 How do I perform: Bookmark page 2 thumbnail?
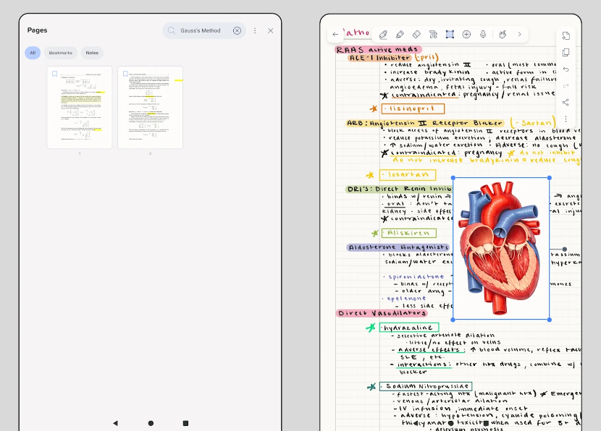pyautogui.click(x=125, y=74)
